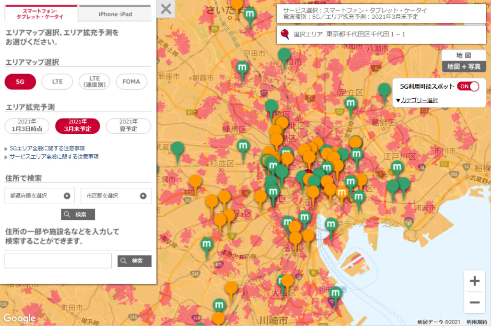Click the Google logo on the map
Viewport: 491px width, 326px height.
tap(19, 318)
